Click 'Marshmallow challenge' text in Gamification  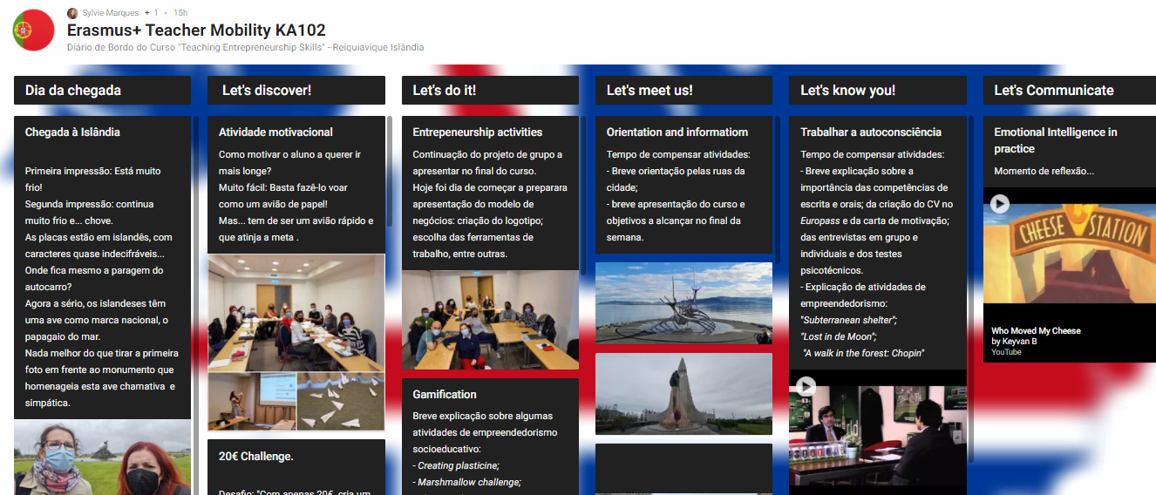(x=468, y=482)
